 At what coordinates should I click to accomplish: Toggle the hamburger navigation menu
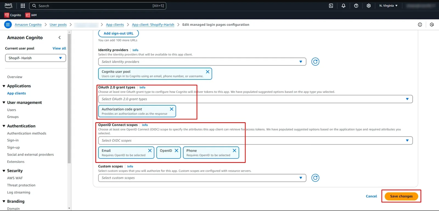(x=8, y=25)
